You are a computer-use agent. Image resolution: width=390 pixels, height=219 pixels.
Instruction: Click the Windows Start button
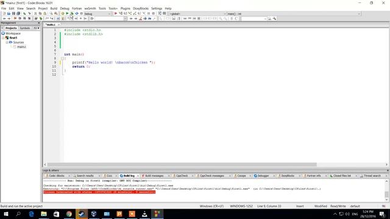tap(6, 214)
